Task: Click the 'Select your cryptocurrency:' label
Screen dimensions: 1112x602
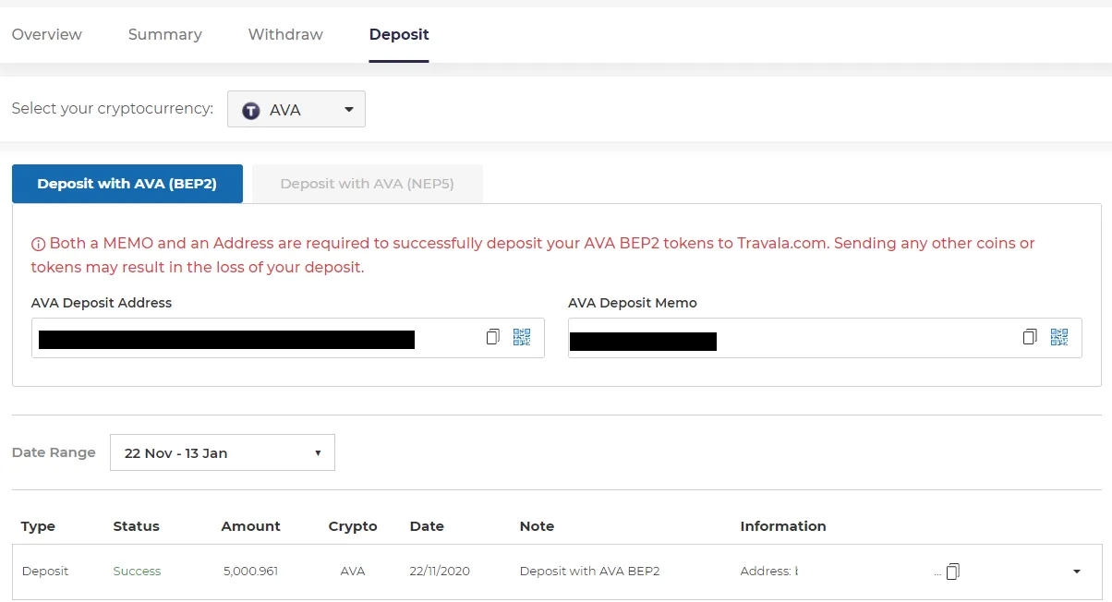Action: (113, 109)
